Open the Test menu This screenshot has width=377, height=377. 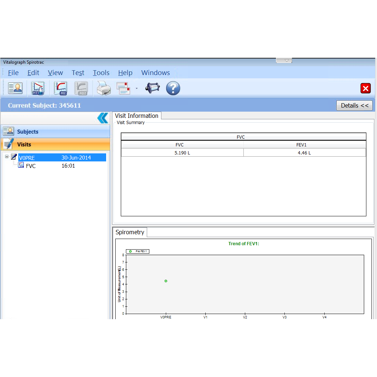click(78, 73)
